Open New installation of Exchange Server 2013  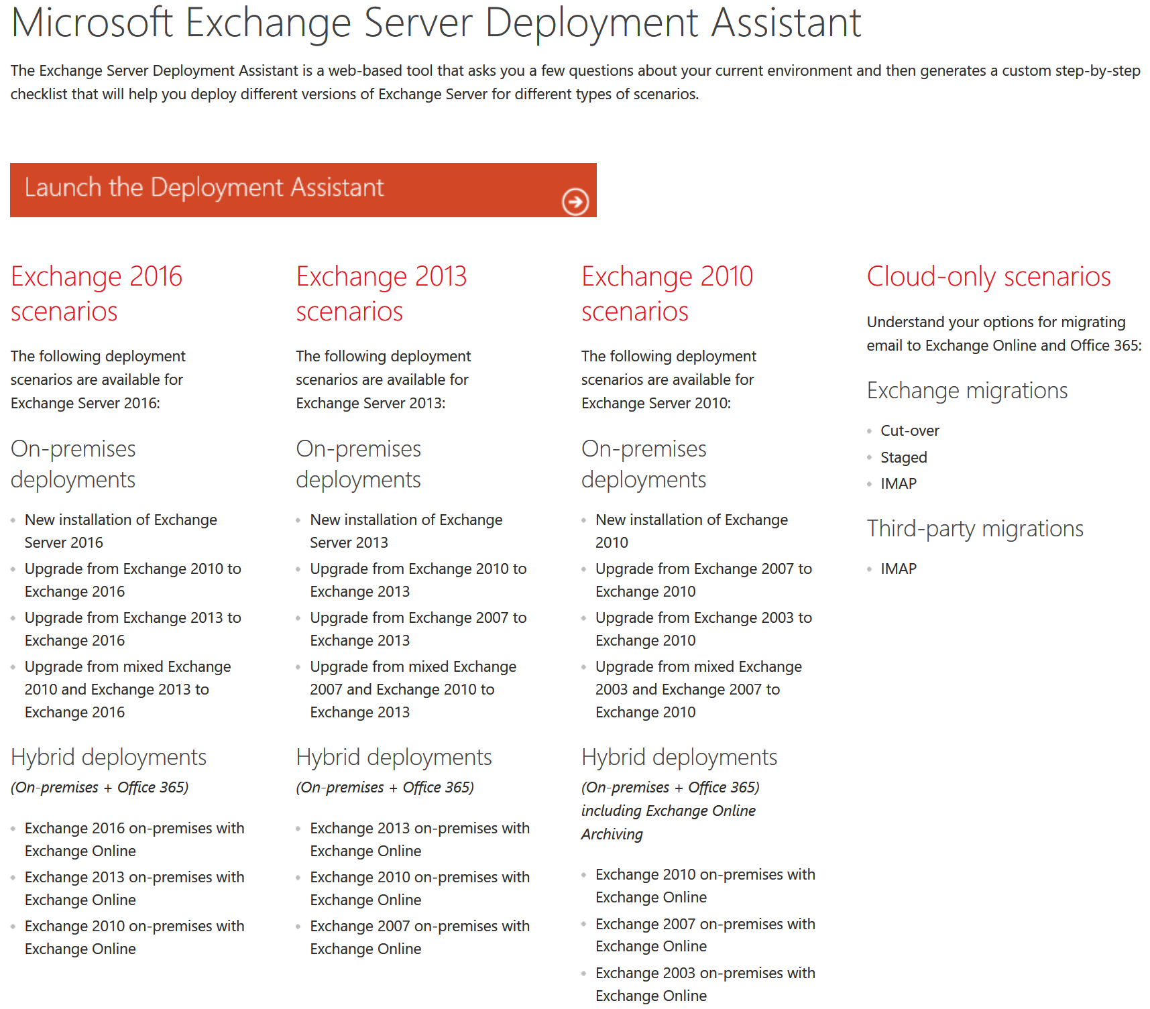[406, 531]
